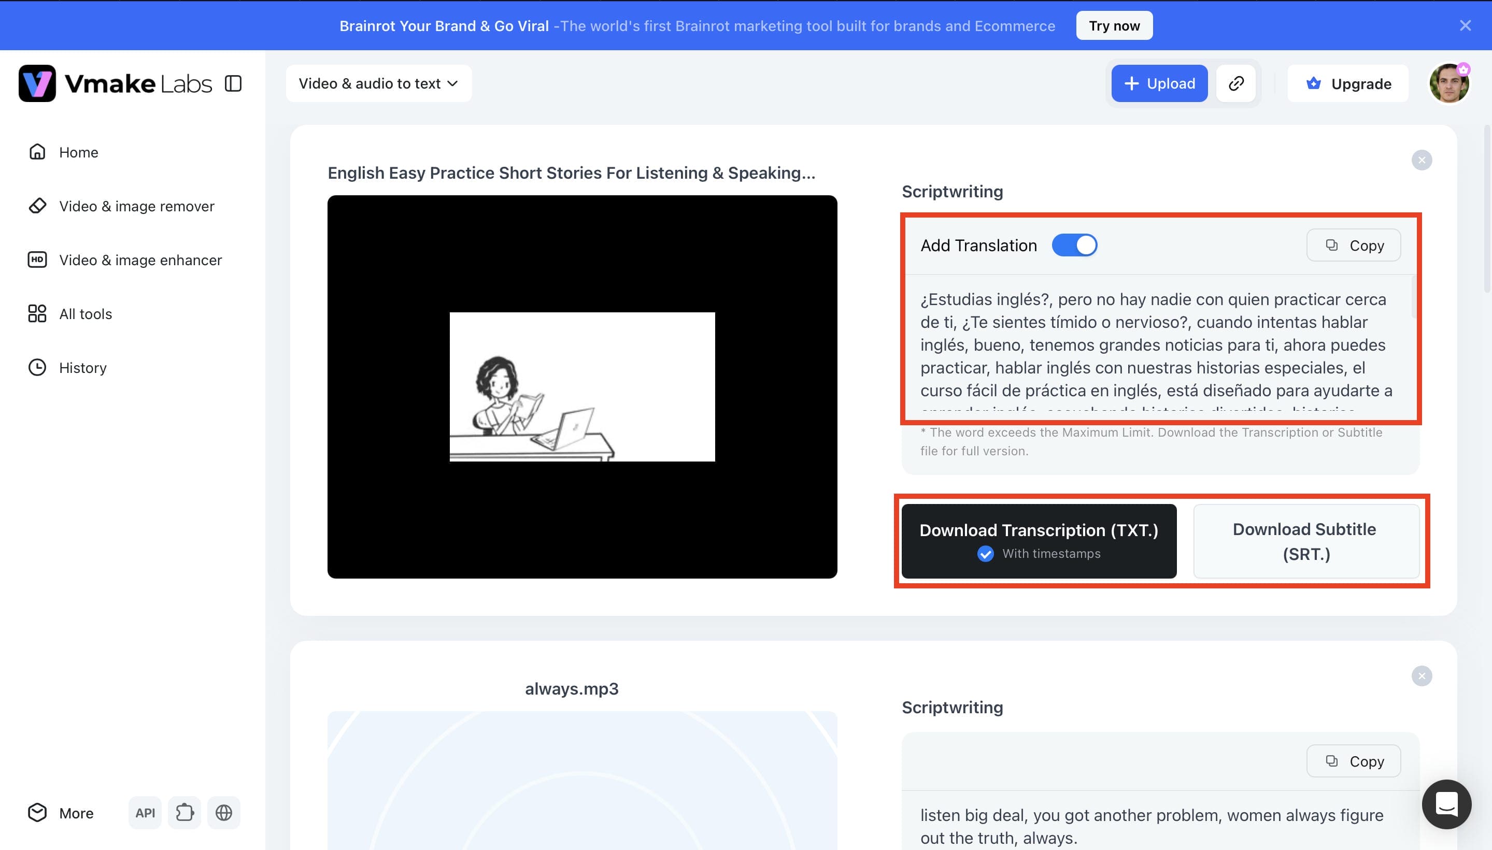Image resolution: width=1492 pixels, height=850 pixels.
Task: Open the language globe icon
Action: [x=224, y=813]
